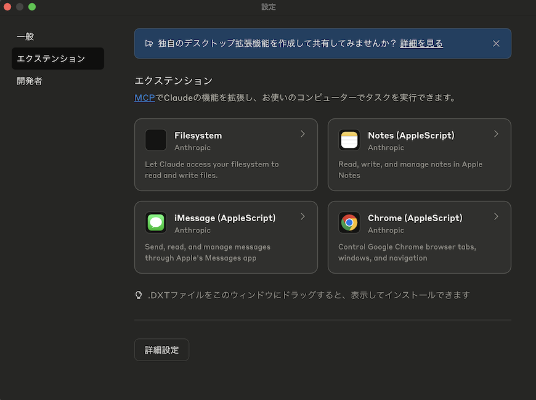
Task: Click the Filesystem extension icon
Action: [x=156, y=140]
